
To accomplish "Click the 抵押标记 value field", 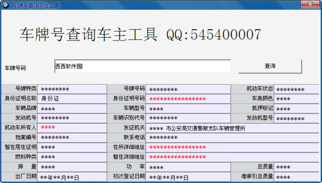I will pyautogui.click(x=296, y=108).
